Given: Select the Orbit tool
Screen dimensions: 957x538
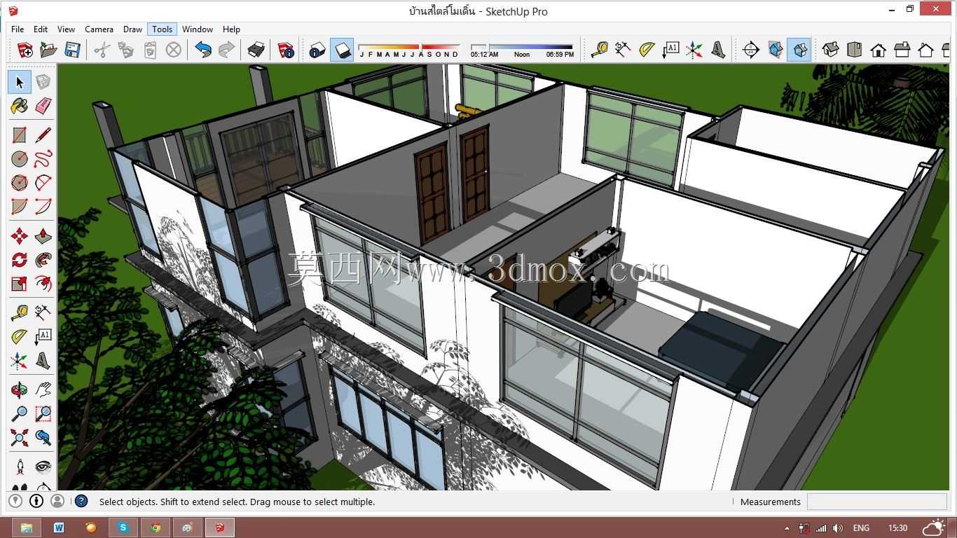Looking at the screenshot, I should 20,389.
